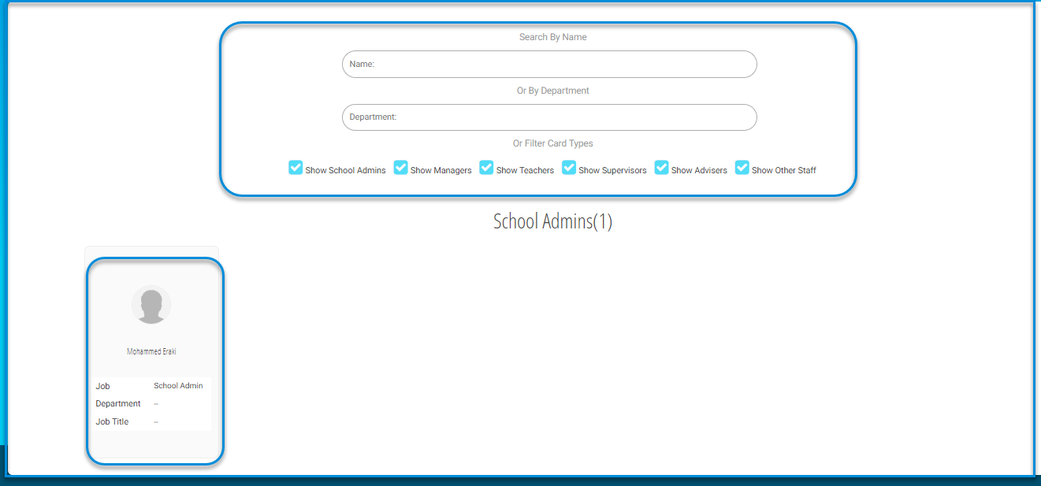Viewport: 1041px width, 486px height.
Task: Click the Job label on the card
Action: pyautogui.click(x=103, y=387)
